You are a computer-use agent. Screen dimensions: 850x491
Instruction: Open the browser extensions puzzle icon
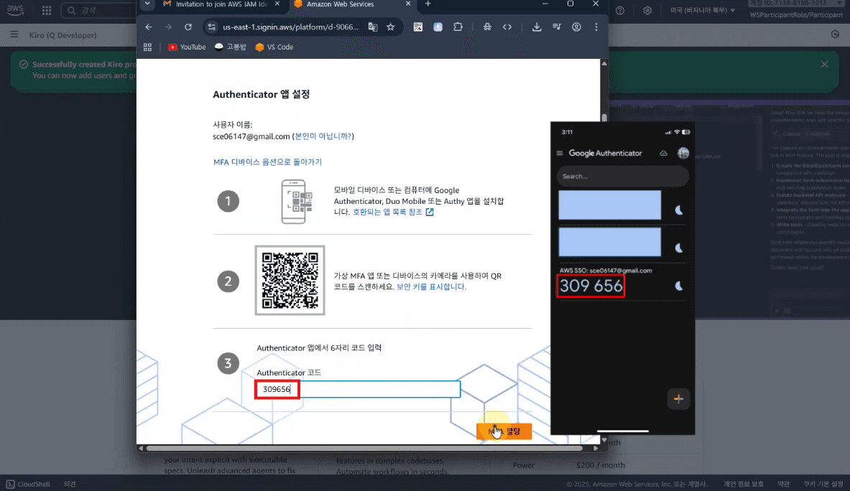click(458, 27)
